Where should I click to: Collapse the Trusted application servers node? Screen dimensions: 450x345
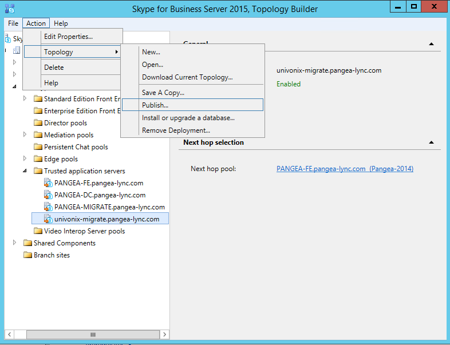25,171
